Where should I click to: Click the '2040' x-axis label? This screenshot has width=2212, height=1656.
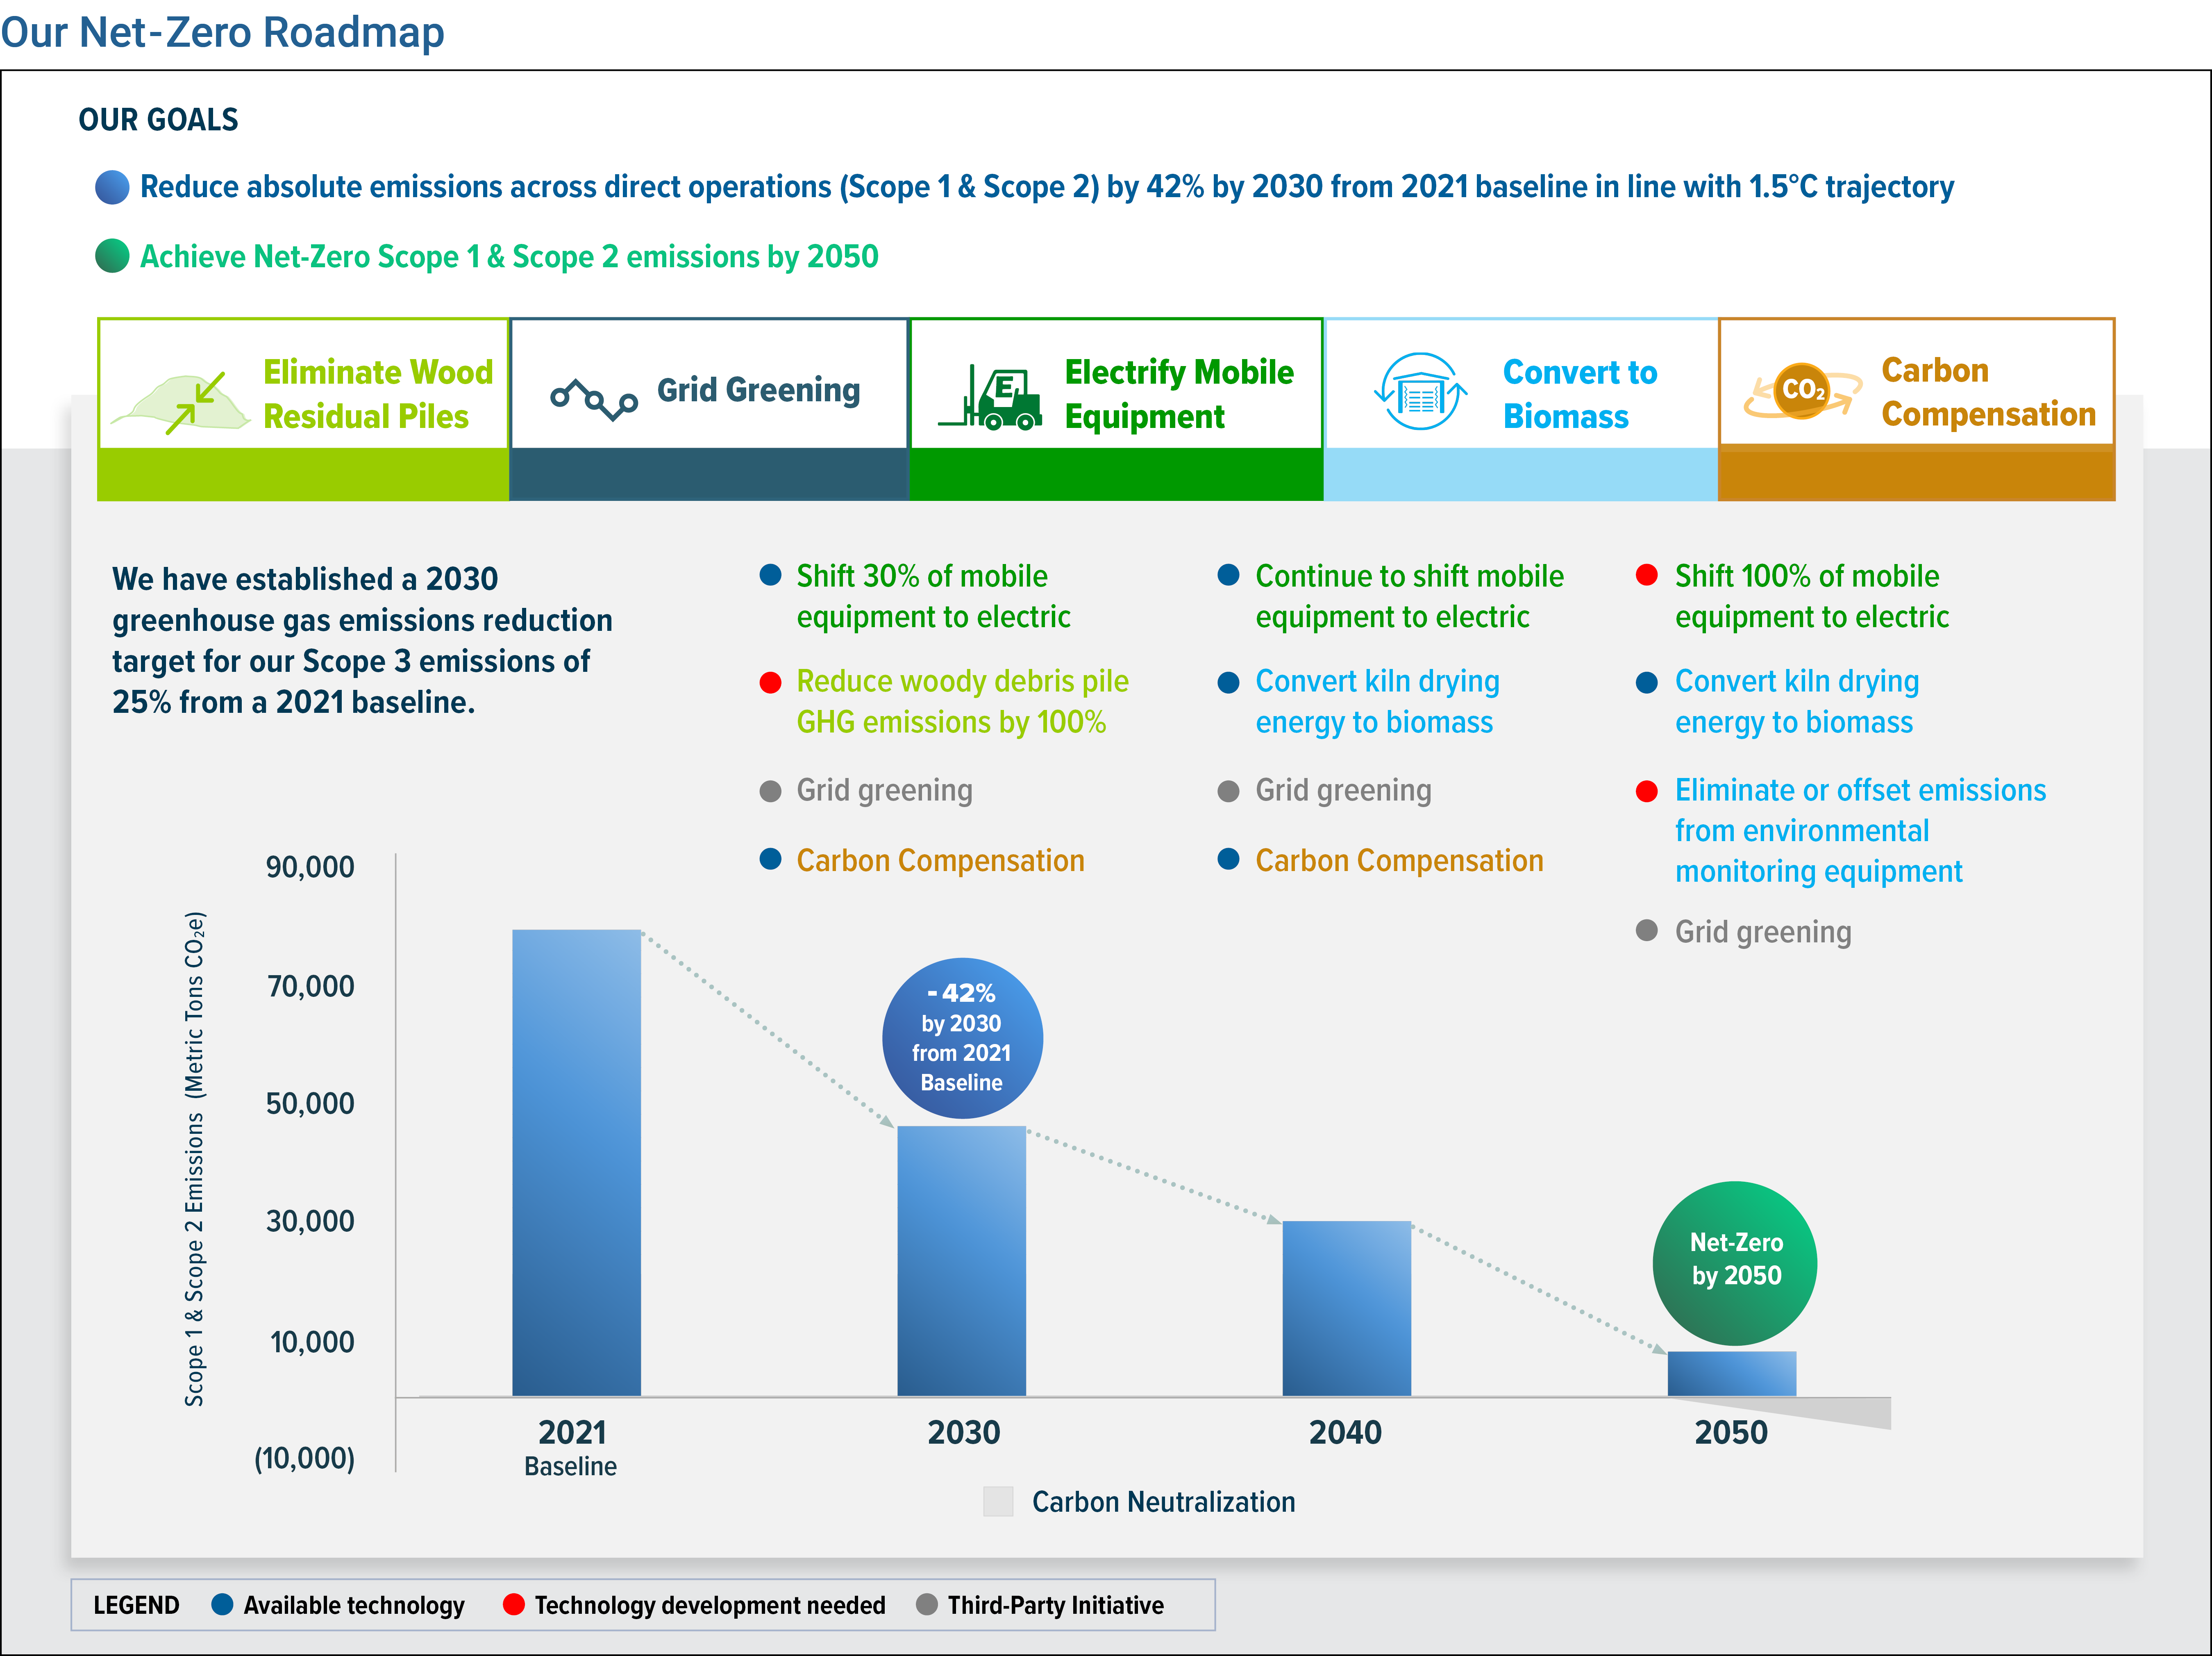coord(1346,1432)
